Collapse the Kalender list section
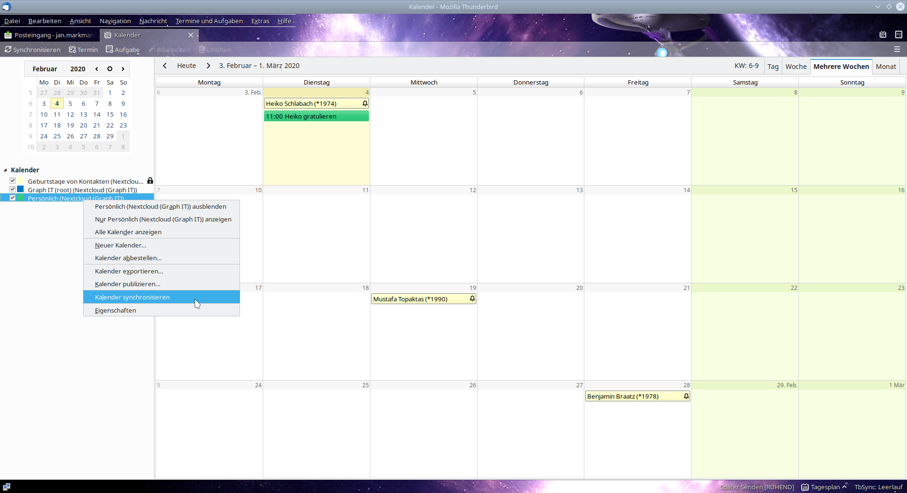907x493 pixels. [5, 170]
